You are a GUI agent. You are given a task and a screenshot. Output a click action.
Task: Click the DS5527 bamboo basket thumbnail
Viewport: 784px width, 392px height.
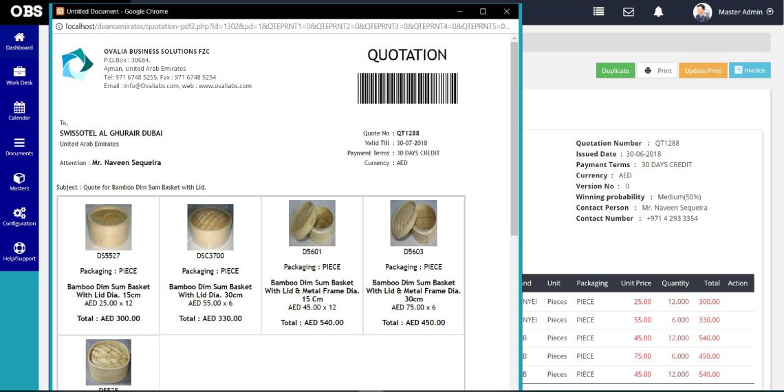(109, 227)
